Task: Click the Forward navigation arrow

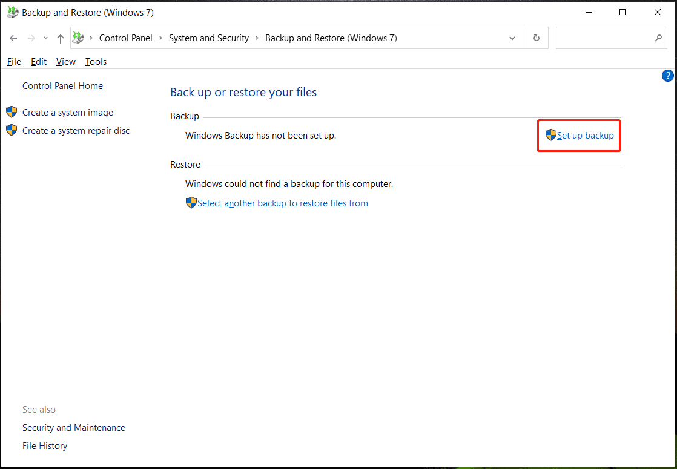Action: (31, 38)
